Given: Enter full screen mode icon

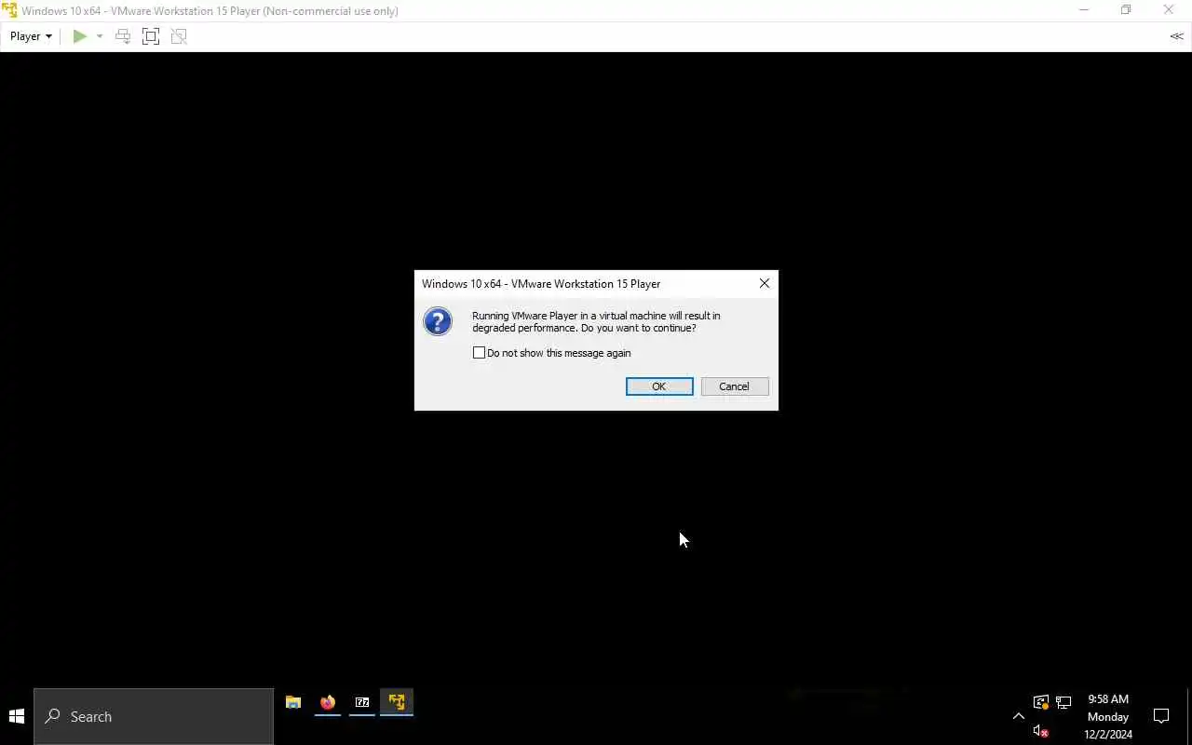Looking at the screenshot, I should (151, 36).
